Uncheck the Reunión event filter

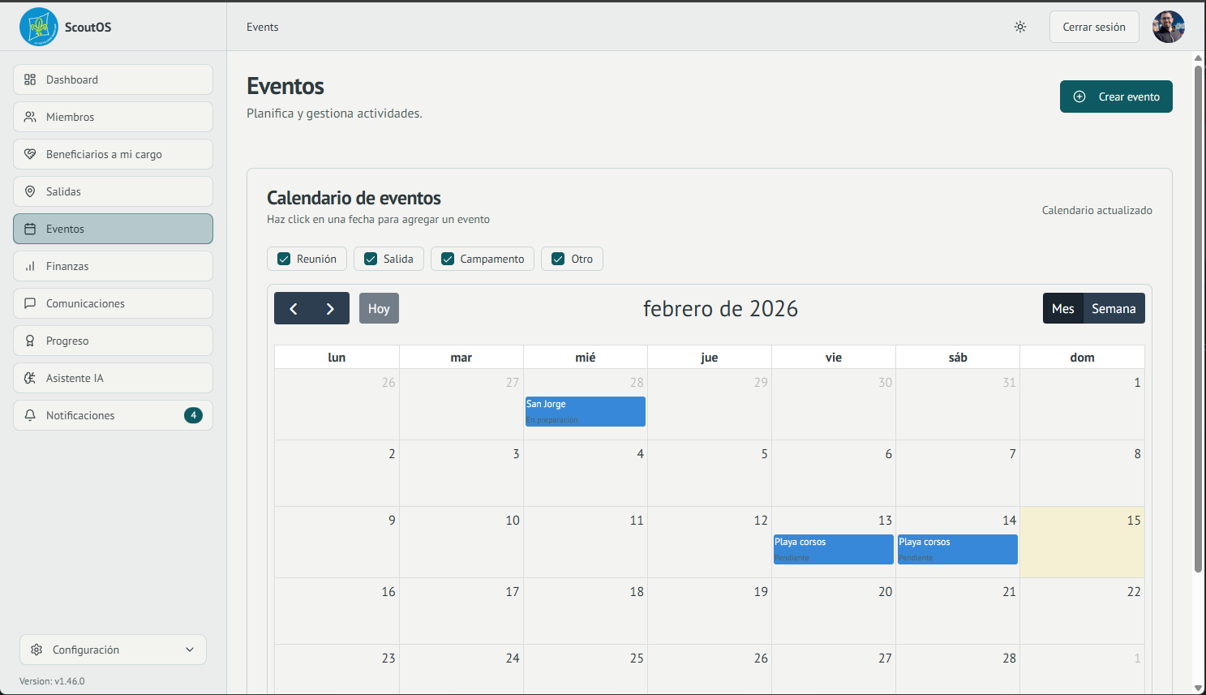284,258
